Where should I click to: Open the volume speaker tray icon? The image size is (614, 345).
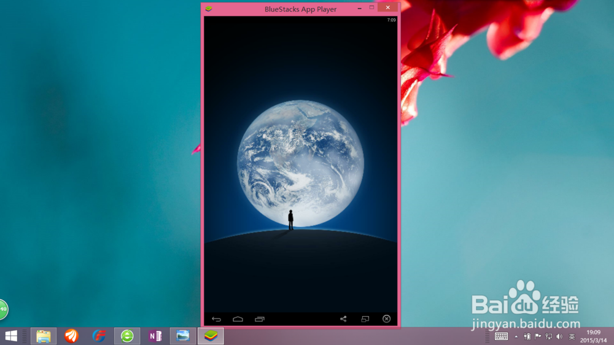559,336
